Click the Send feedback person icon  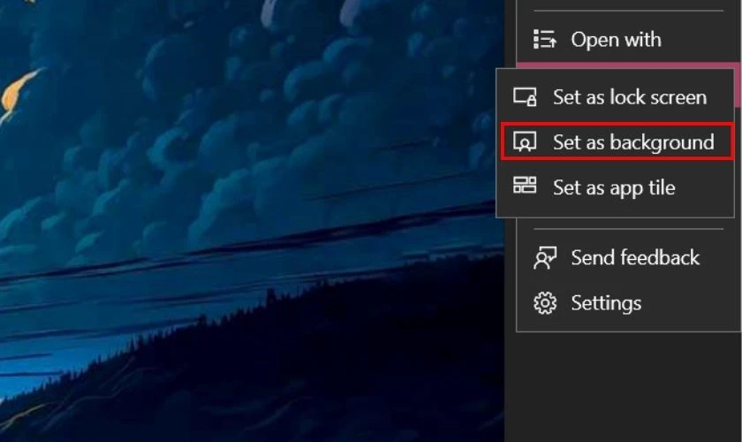pos(545,258)
